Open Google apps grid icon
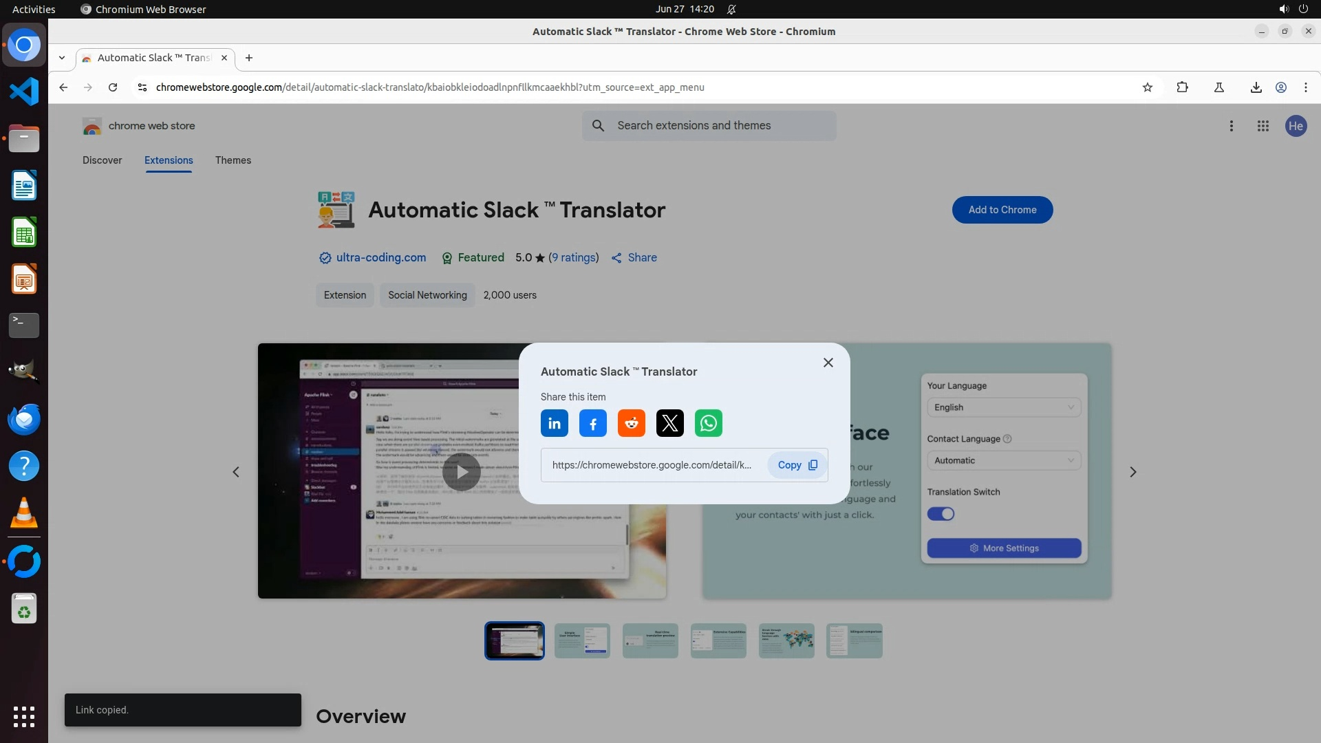 1263,126
